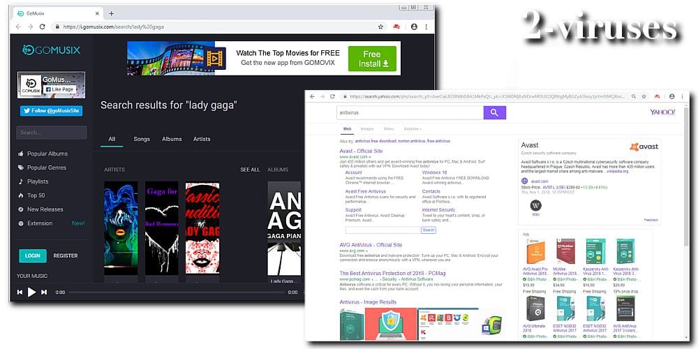Open the Anytime filter dropdown

[413, 129]
